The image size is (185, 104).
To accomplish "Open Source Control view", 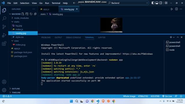I will pyautogui.click(x=4, y=27).
